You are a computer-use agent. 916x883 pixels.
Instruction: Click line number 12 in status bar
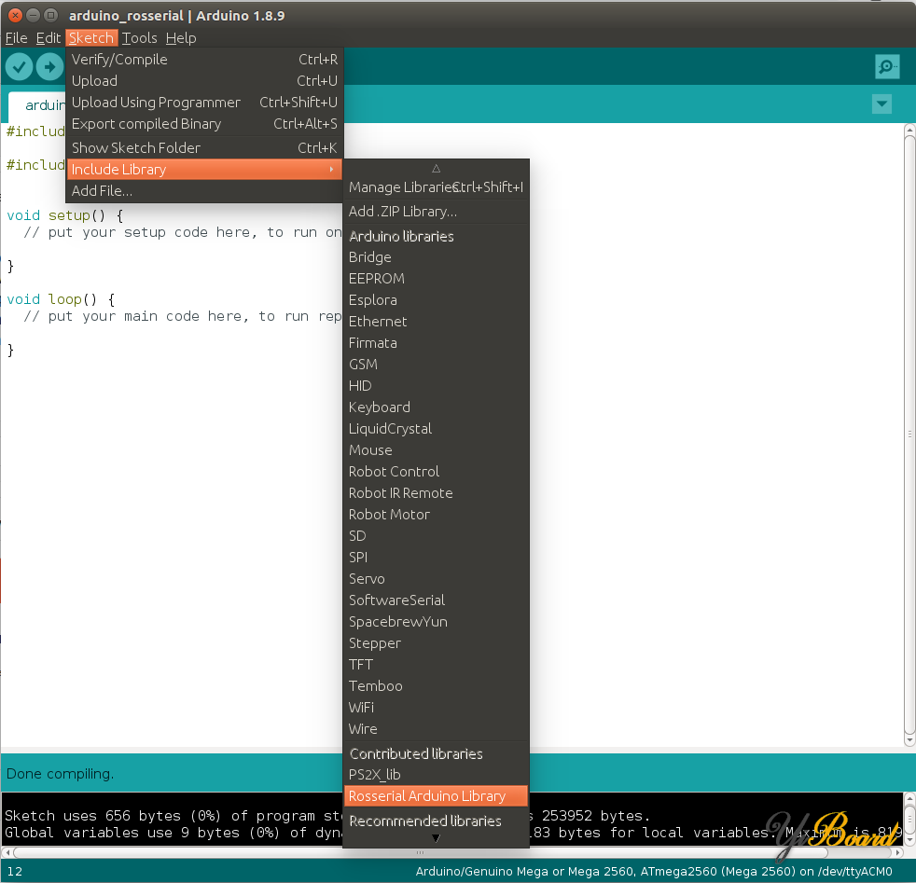[x=15, y=872]
